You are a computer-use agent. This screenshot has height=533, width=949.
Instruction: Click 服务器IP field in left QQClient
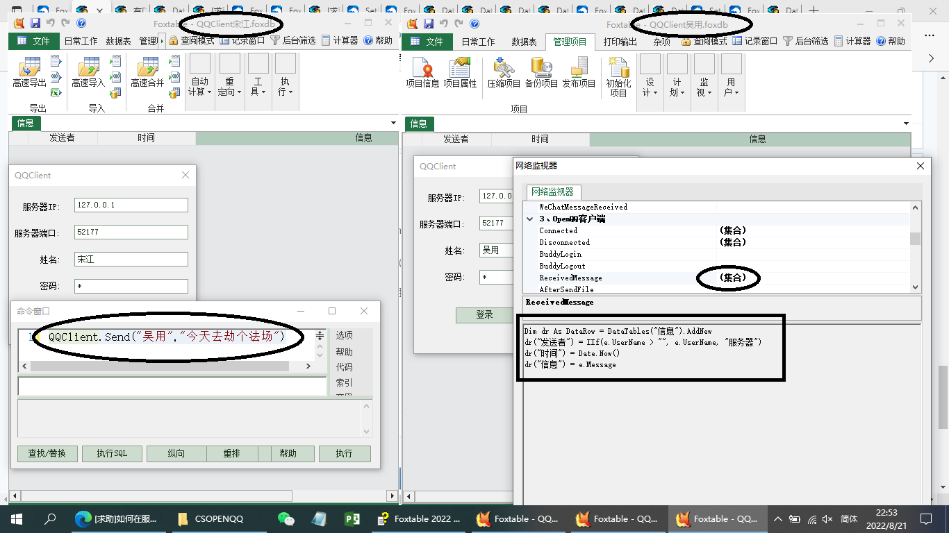pos(131,205)
